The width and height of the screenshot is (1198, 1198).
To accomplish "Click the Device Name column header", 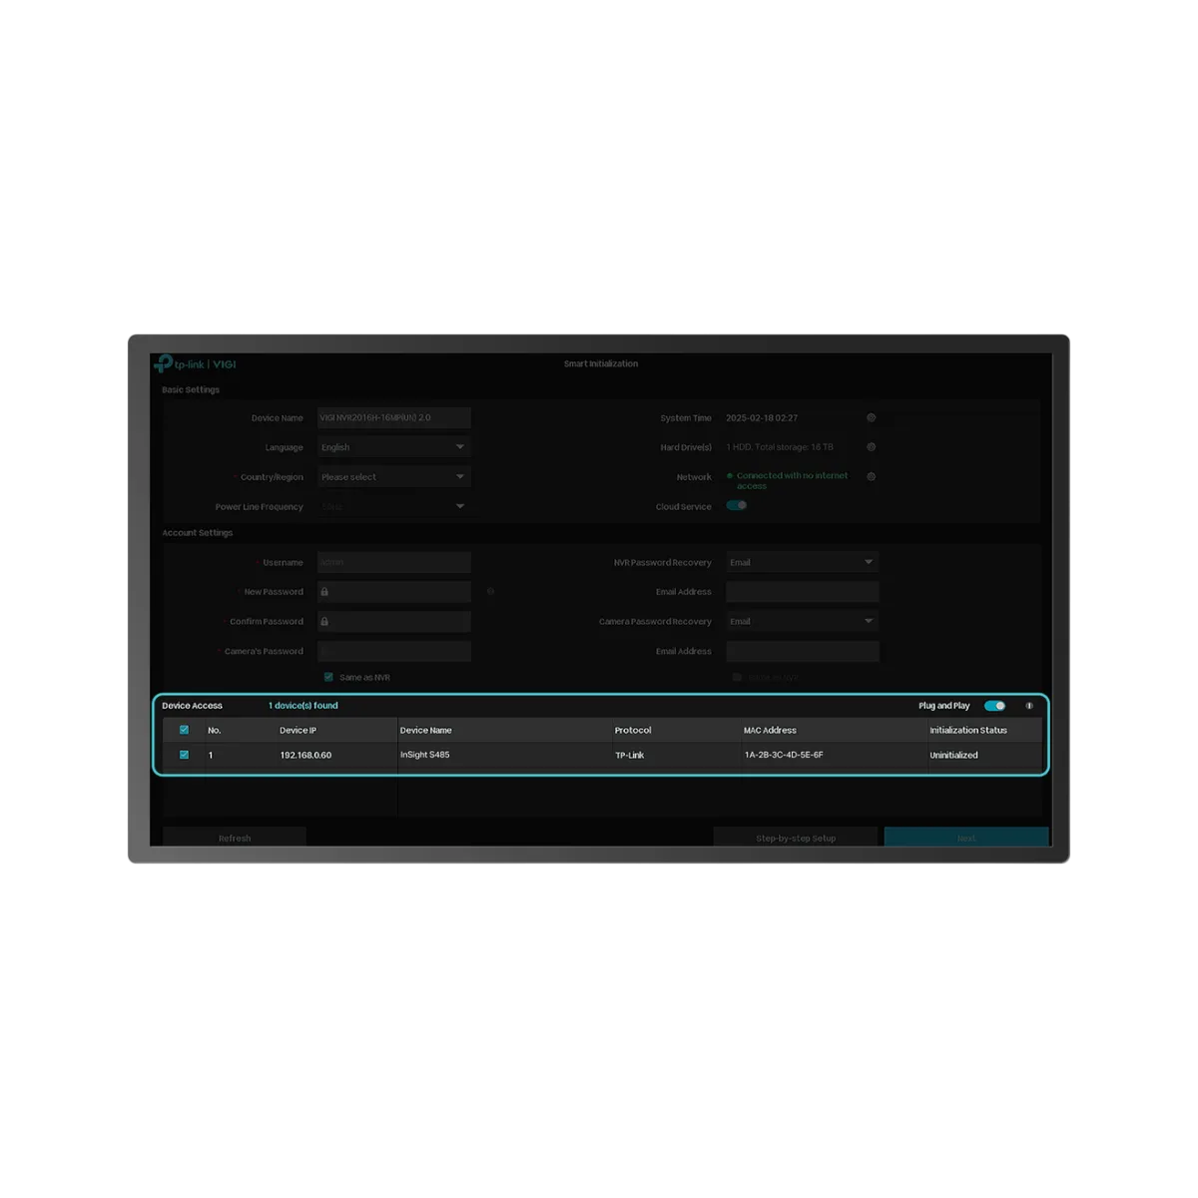I will tap(425, 730).
